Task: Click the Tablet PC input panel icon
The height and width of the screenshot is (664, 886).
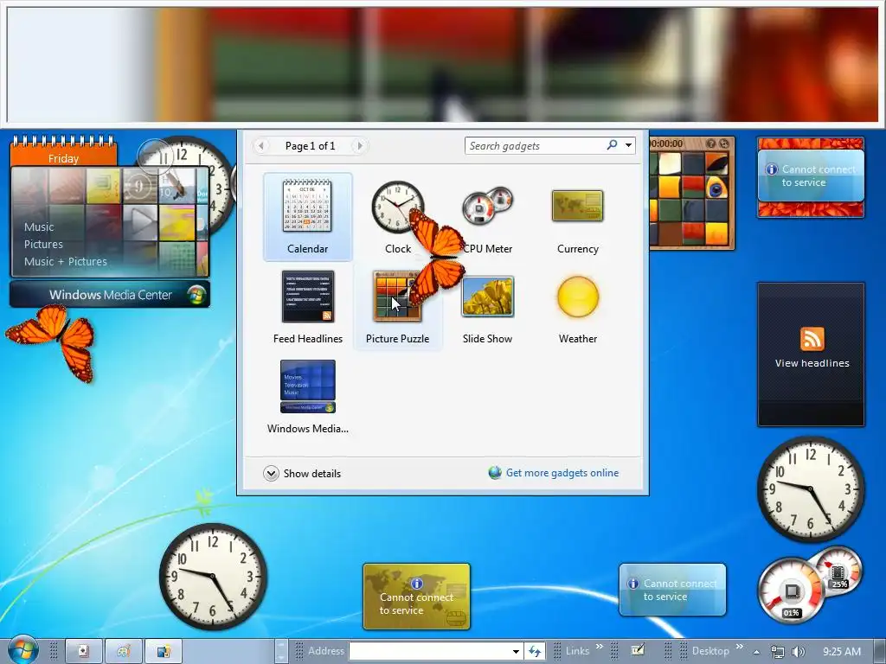Action: (x=638, y=650)
